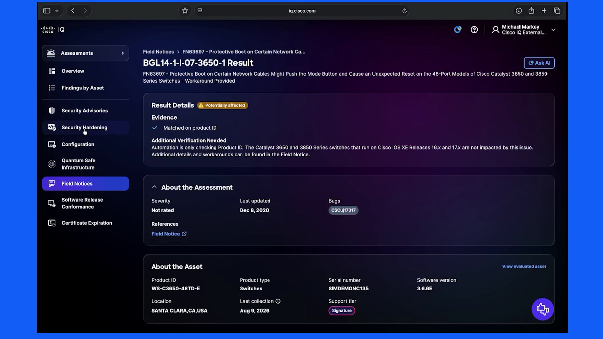The height and width of the screenshot is (339, 603).
Task: Click View evaluated asset link
Action: [x=524, y=266]
